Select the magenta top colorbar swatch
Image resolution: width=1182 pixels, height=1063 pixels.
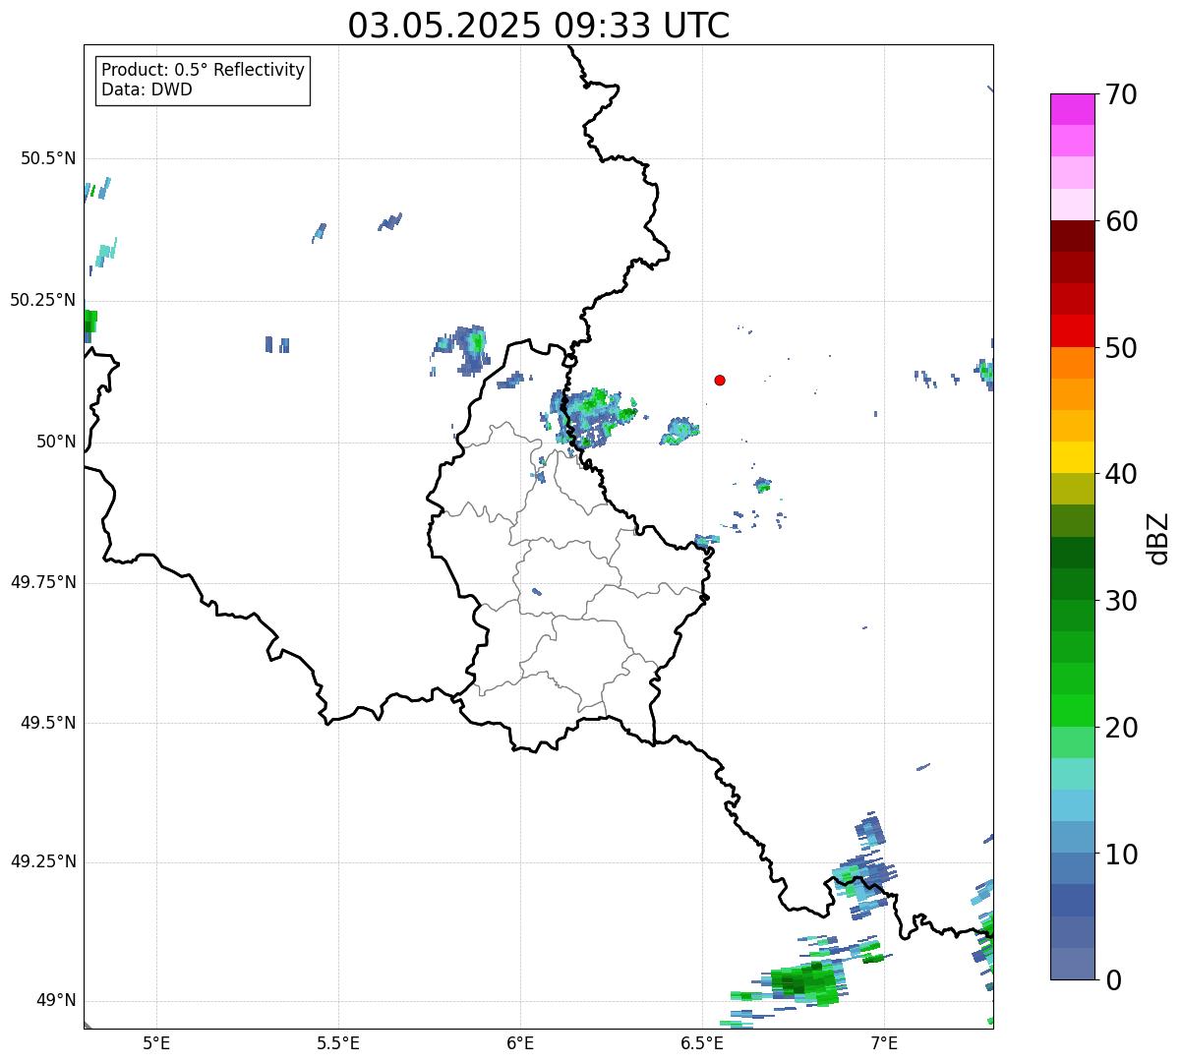point(1072,109)
